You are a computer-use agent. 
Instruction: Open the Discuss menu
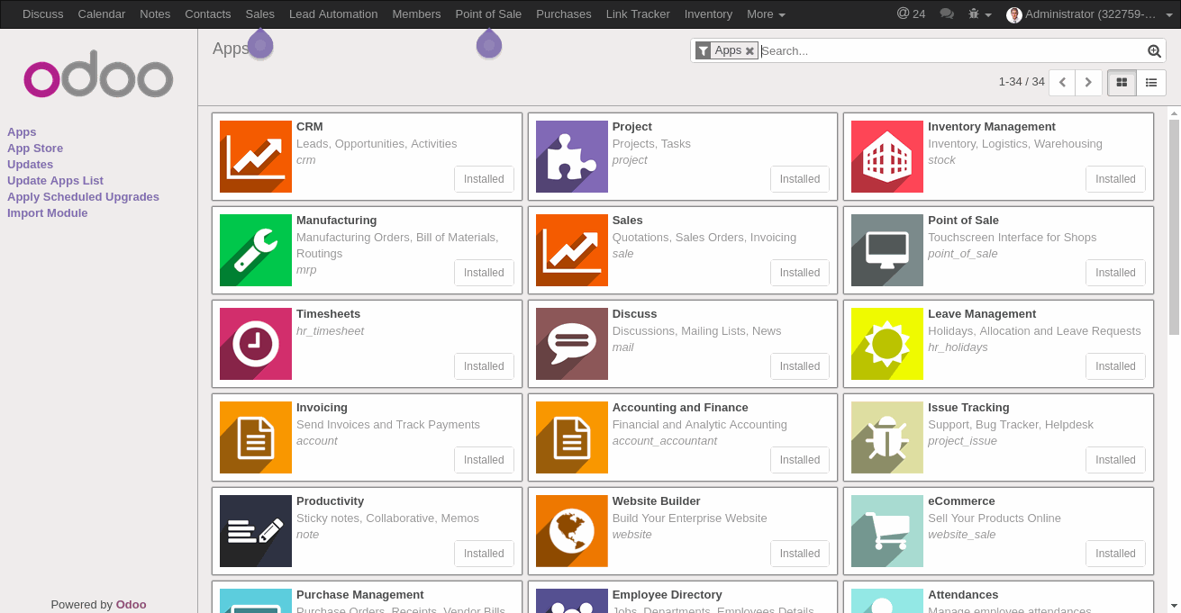point(43,14)
